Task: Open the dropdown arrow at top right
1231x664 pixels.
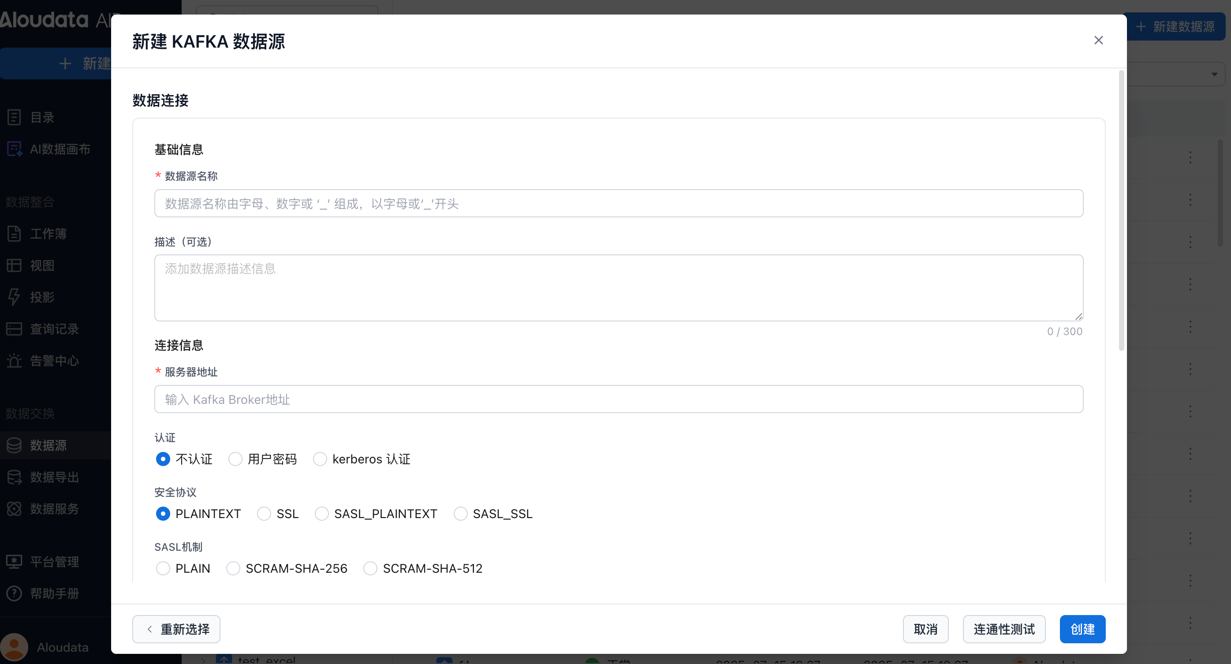Action: click(x=1214, y=74)
